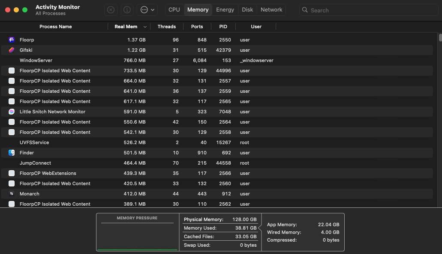Click UVFSService's root user cell
Image resolution: width=442 pixels, height=254 pixels.
coord(244,143)
